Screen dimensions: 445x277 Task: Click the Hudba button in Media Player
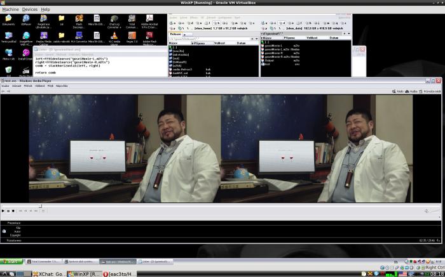411,91
